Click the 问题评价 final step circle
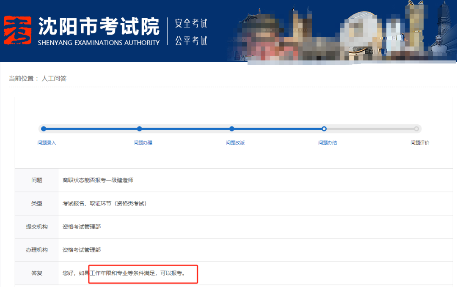457x287 pixels. (416, 129)
